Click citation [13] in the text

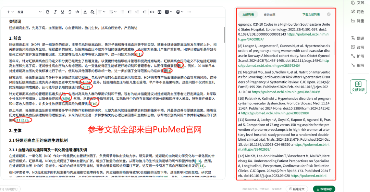[x=198, y=161]
